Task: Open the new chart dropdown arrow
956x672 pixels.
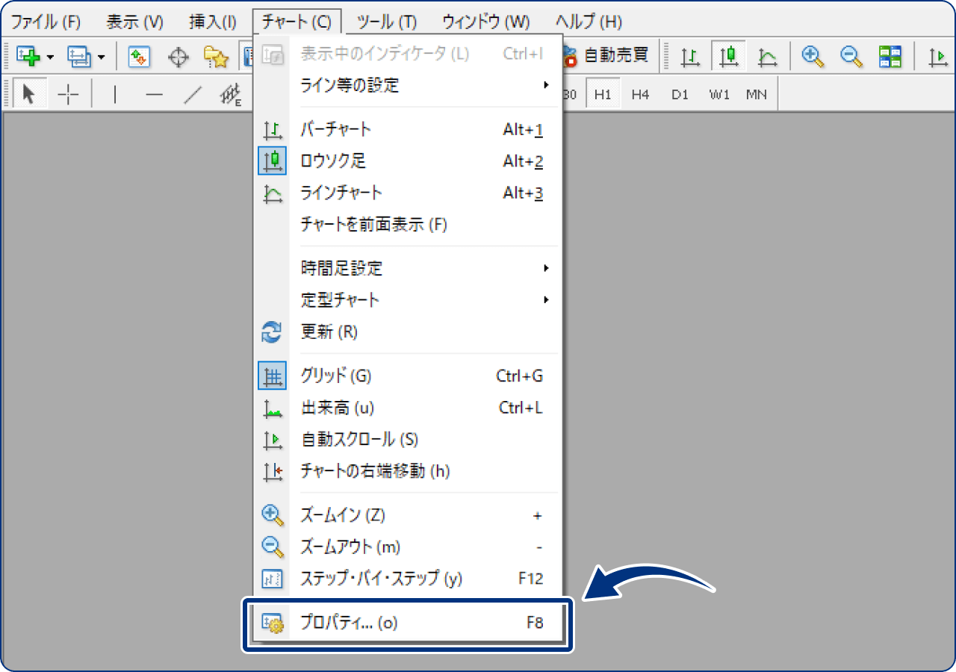Action: (x=48, y=56)
